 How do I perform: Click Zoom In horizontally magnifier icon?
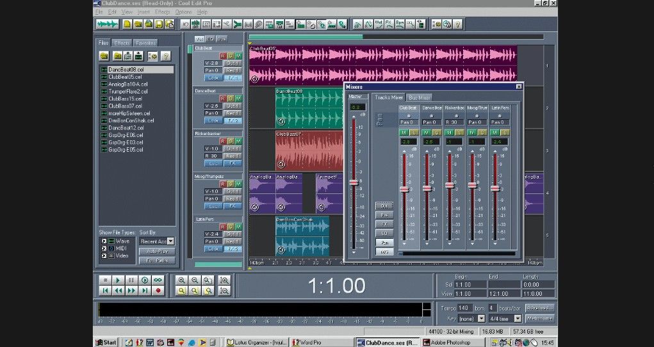[181, 280]
